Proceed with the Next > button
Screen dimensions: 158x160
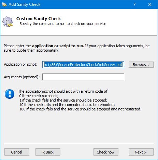pos(141,152)
